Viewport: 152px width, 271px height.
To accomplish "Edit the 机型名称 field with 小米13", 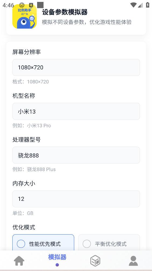I will (x=76, y=111).
